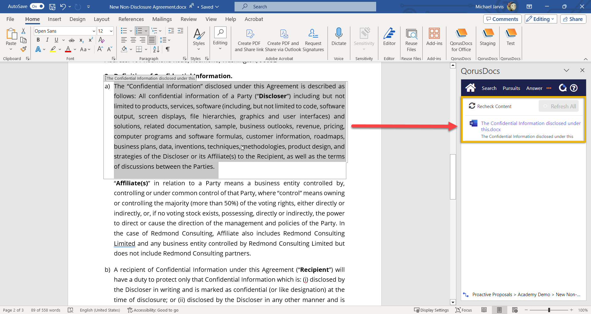Click Show/Hide paragraph marks icon

168,49
